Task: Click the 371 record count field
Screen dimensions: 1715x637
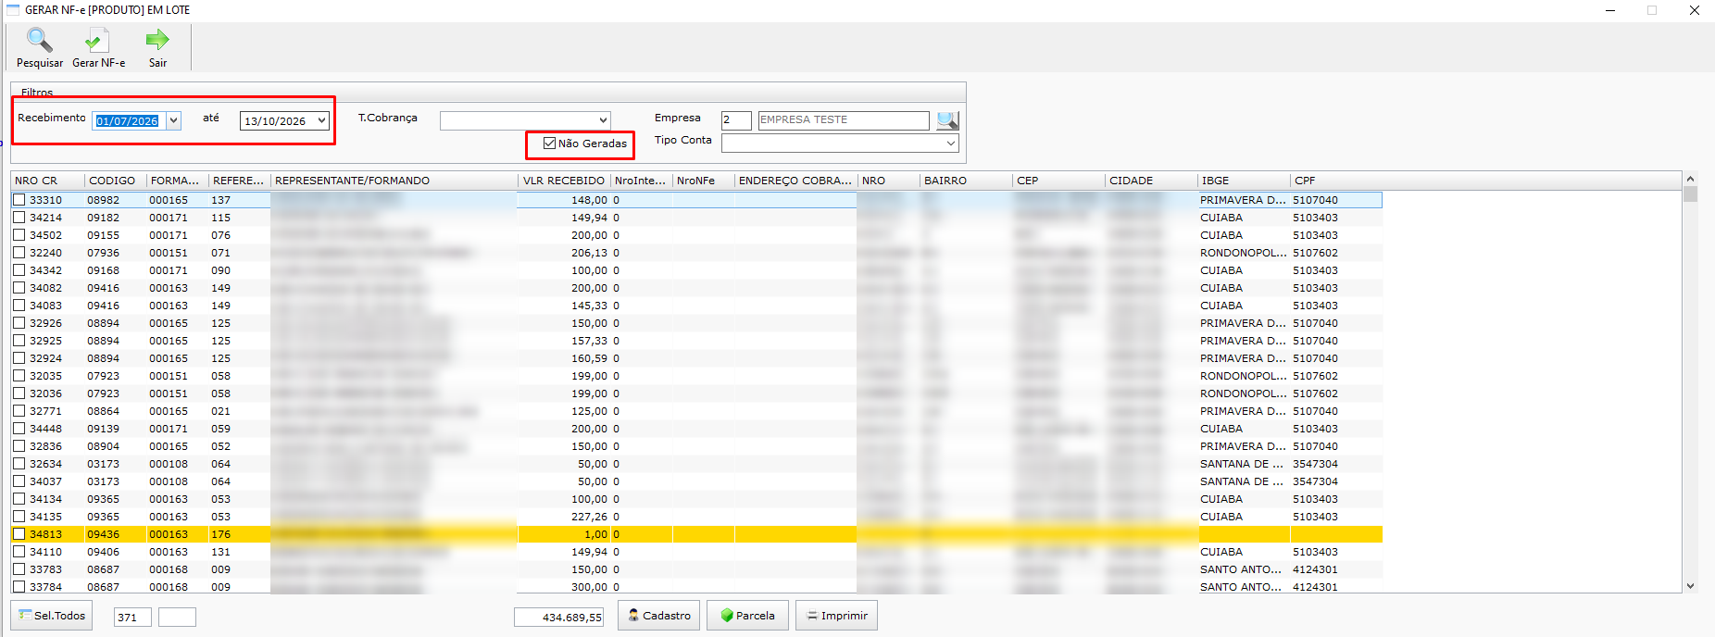Action: pos(132,617)
